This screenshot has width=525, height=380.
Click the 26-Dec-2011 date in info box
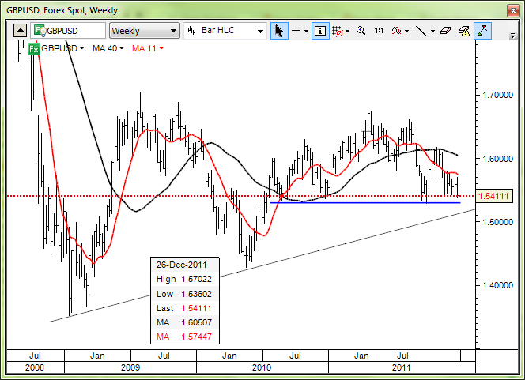182,265
